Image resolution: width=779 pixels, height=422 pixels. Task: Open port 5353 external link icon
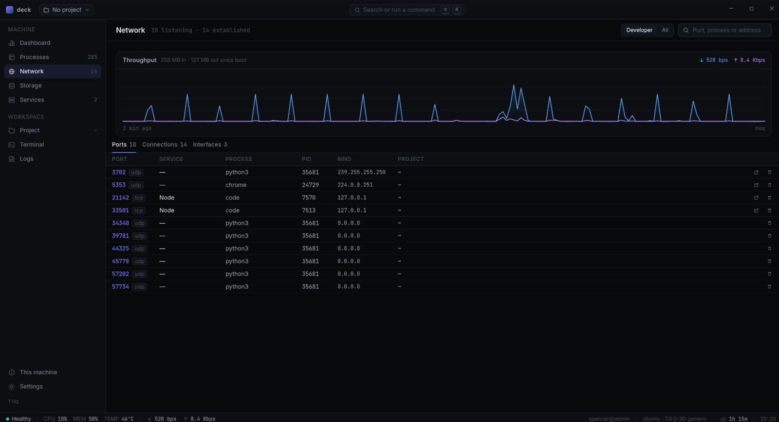[756, 185]
